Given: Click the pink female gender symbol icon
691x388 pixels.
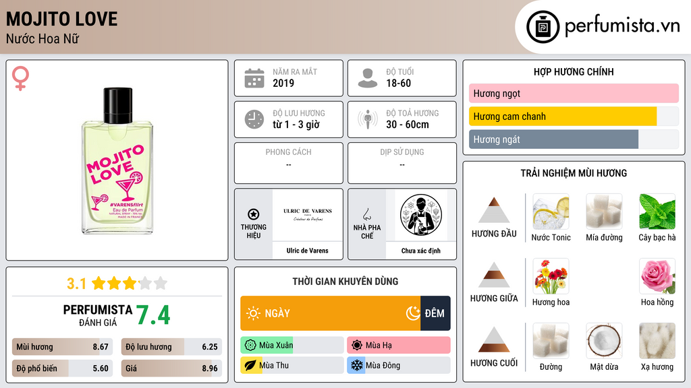Looking at the screenshot, I should click(x=20, y=78).
